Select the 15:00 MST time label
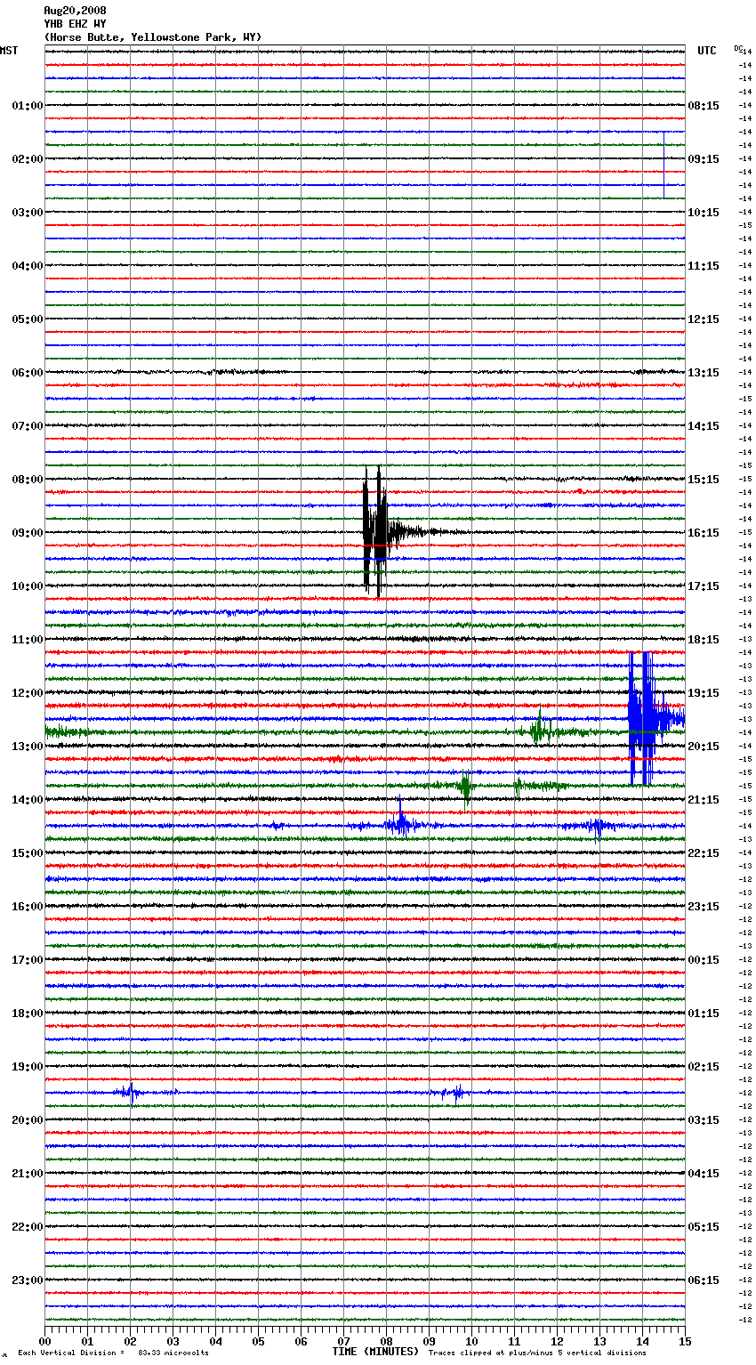Image resolution: width=756 pixels, height=1365 pixels. point(27,853)
